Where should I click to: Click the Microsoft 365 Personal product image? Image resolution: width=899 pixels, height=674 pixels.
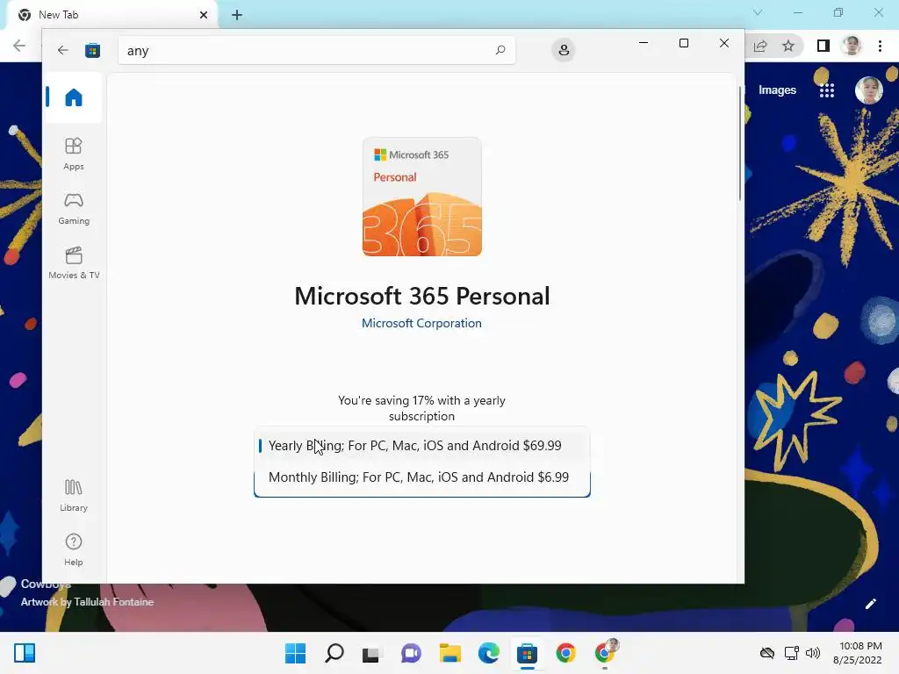tap(422, 197)
